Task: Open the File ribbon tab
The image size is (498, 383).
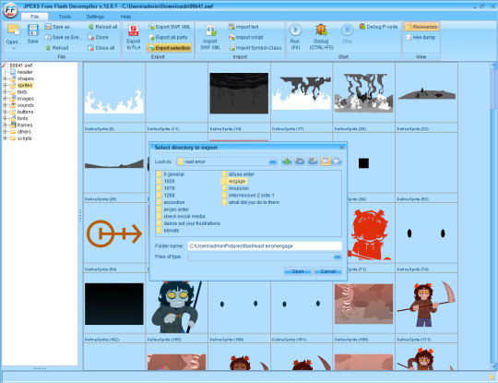Action: pyautogui.click(x=35, y=17)
